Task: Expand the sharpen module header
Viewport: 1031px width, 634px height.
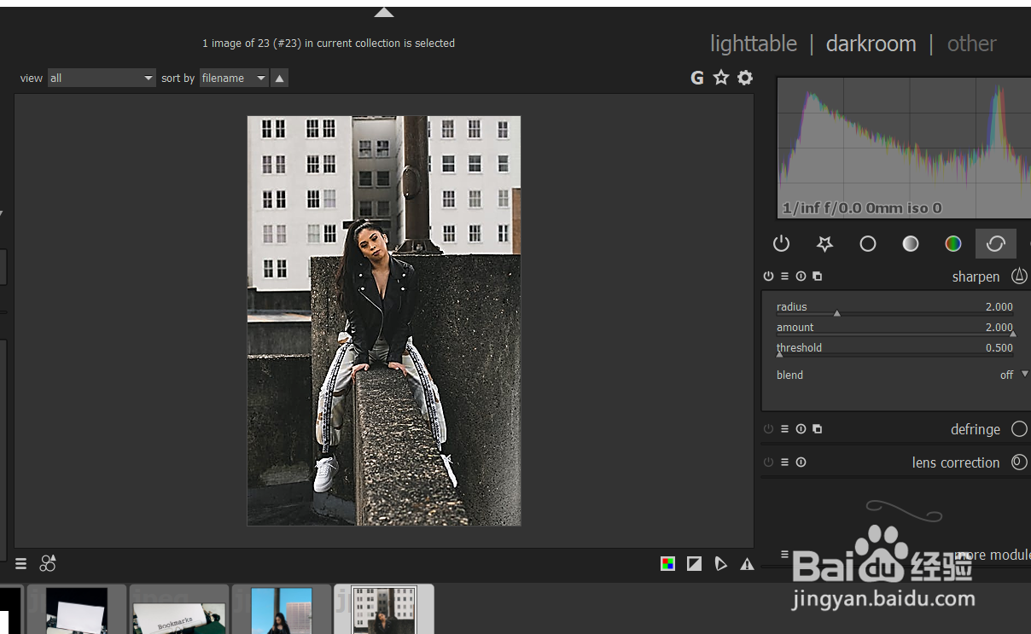Action: (976, 276)
